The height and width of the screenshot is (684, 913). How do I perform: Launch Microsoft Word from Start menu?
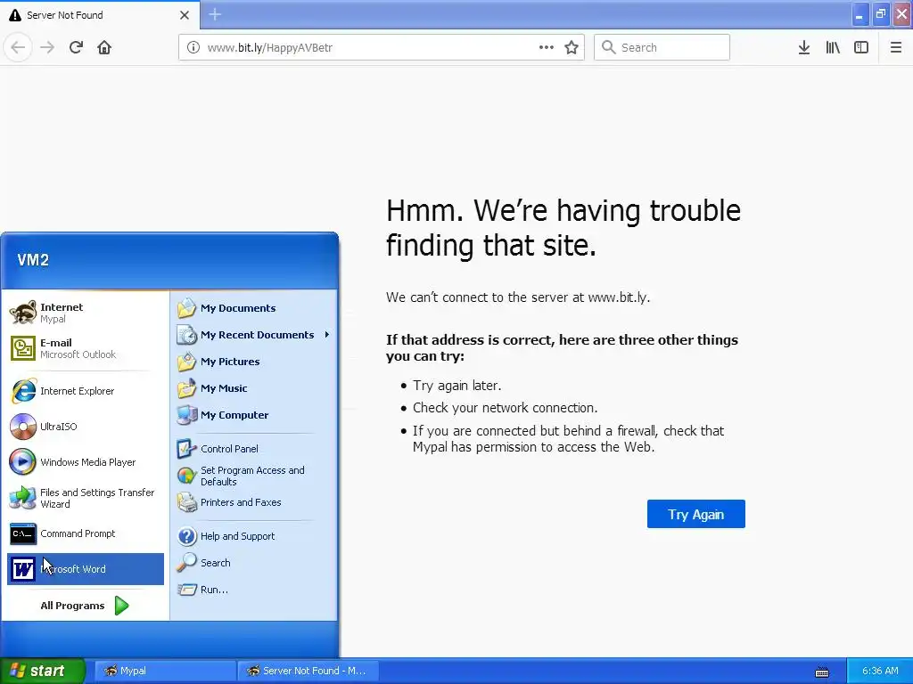pyautogui.click(x=86, y=569)
